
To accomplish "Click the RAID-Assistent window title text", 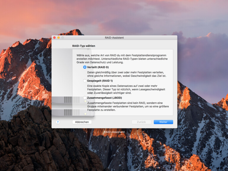I will (114, 38).
